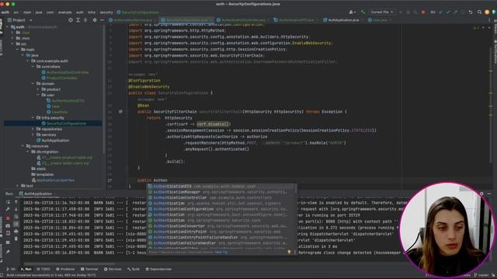Click the camera dump threads icon
The height and width of the screenshot is (279, 497).
pos(8,226)
